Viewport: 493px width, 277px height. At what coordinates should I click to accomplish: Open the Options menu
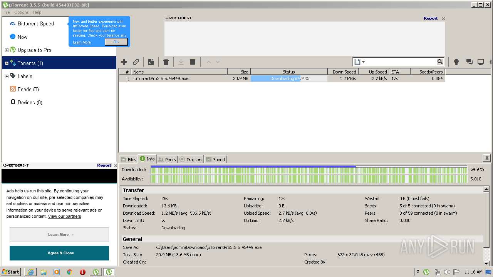coord(22,12)
